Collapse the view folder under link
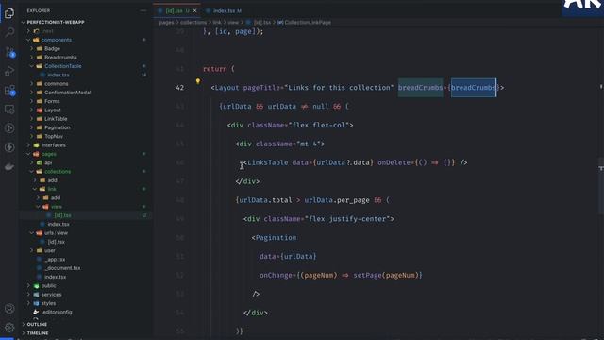This screenshot has width=604, height=340. tap(57, 207)
